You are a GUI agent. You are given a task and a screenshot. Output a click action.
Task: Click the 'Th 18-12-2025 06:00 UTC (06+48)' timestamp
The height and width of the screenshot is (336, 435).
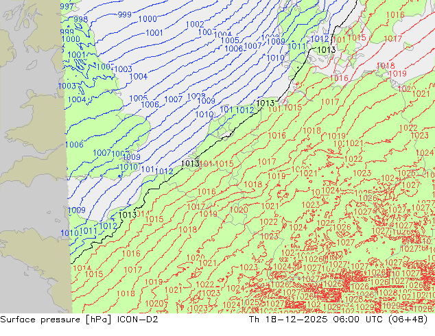coord(338,320)
